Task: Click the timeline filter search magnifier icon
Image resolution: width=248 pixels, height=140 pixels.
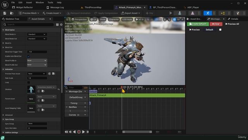Action: (x=66, y=87)
